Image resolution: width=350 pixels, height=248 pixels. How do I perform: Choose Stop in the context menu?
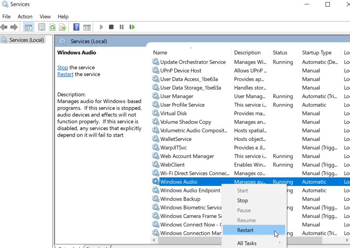[254, 200]
